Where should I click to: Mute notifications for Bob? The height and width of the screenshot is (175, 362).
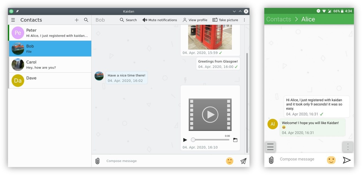pos(160,20)
